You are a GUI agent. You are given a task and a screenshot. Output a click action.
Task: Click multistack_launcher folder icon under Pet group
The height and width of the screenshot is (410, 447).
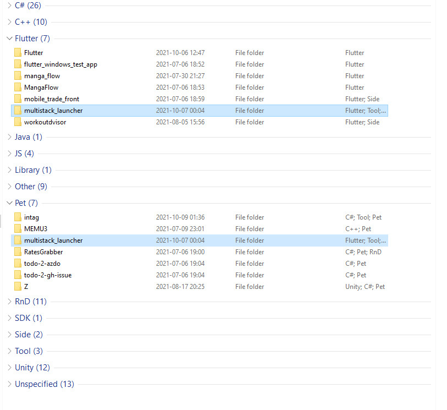click(x=18, y=240)
